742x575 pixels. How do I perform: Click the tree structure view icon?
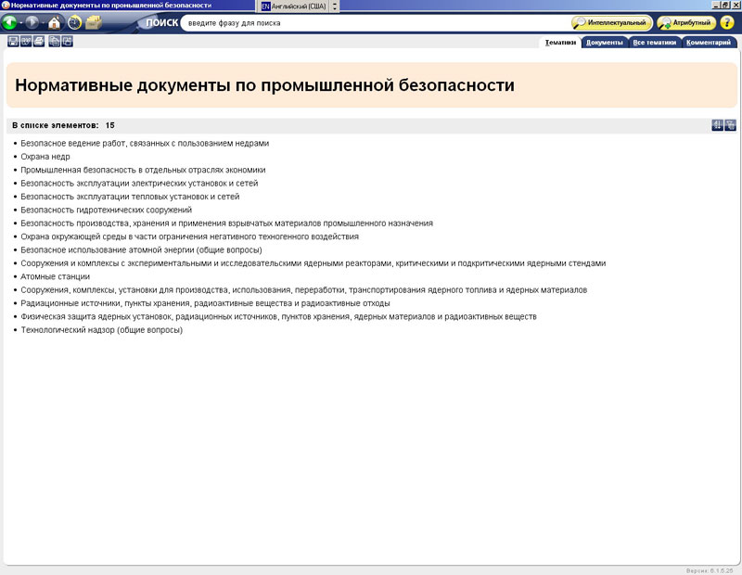[x=731, y=125]
